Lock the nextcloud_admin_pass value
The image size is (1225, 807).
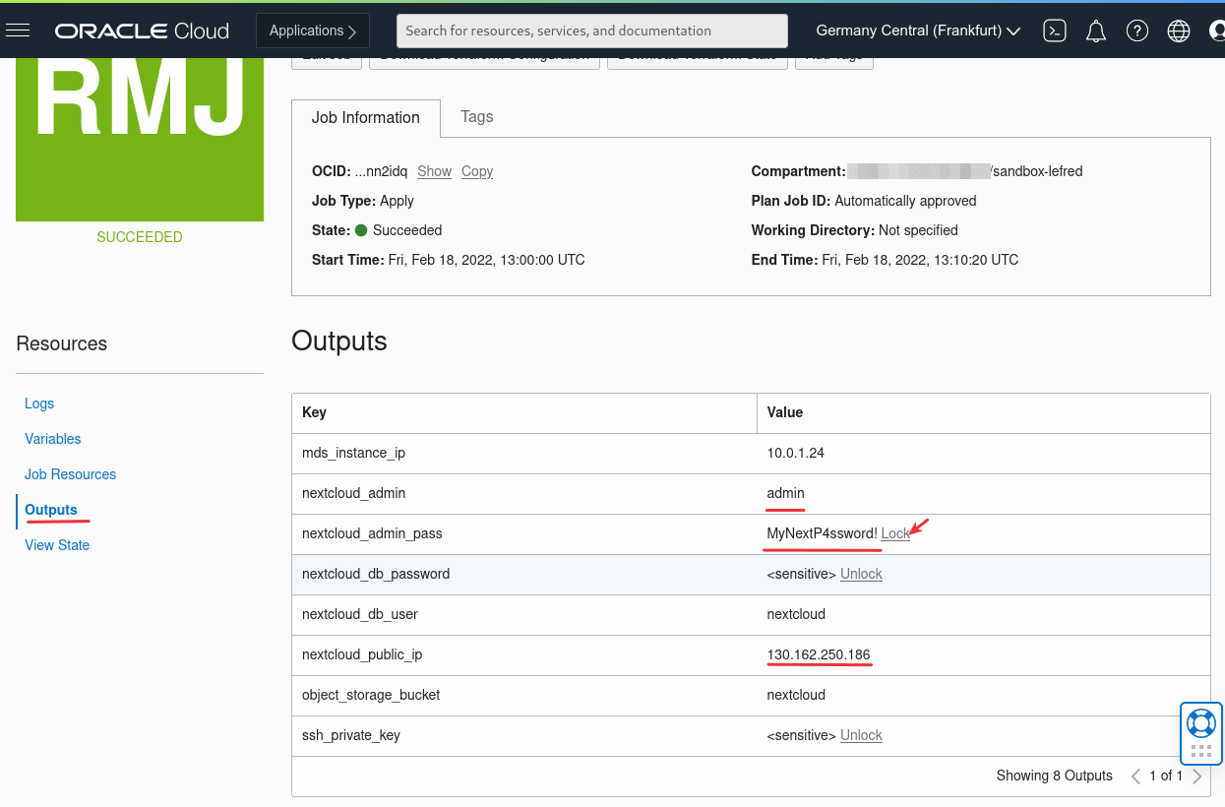click(x=895, y=533)
